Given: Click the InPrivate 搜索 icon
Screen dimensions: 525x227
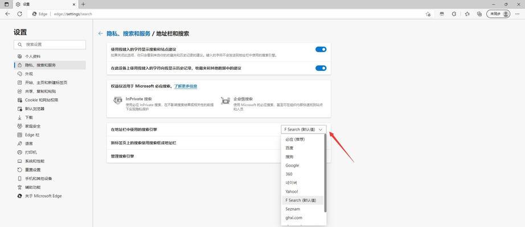Looking at the screenshot, I should click(x=117, y=100).
